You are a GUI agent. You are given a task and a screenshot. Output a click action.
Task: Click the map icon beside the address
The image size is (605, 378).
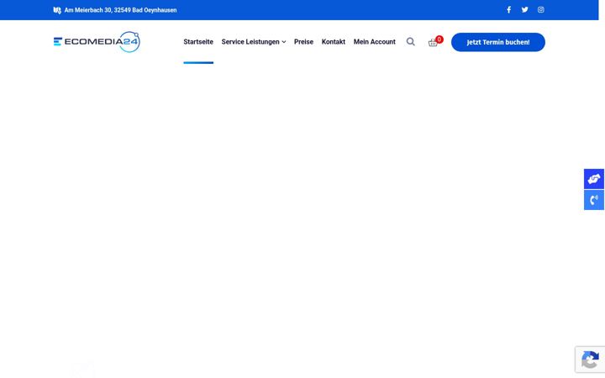pos(57,10)
